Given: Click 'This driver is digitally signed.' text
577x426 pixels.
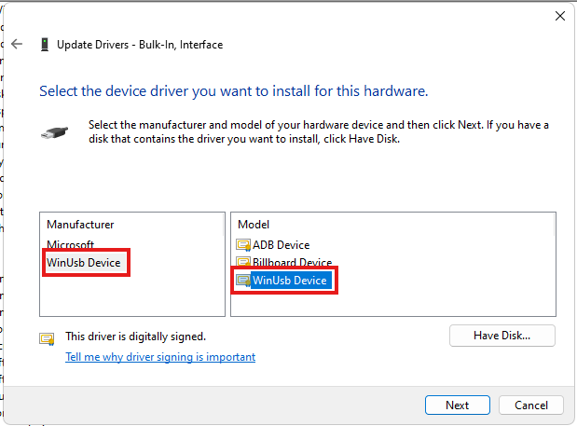Looking at the screenshot, I should pyautogui.click(x=136, y=337).
